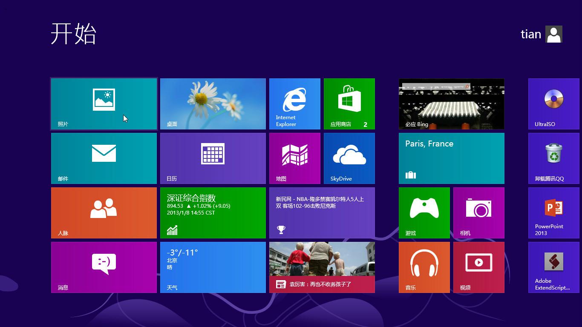Open PowerPoint 2013
The width and height of the screenshot is (582, 327).
pos(553,212)
